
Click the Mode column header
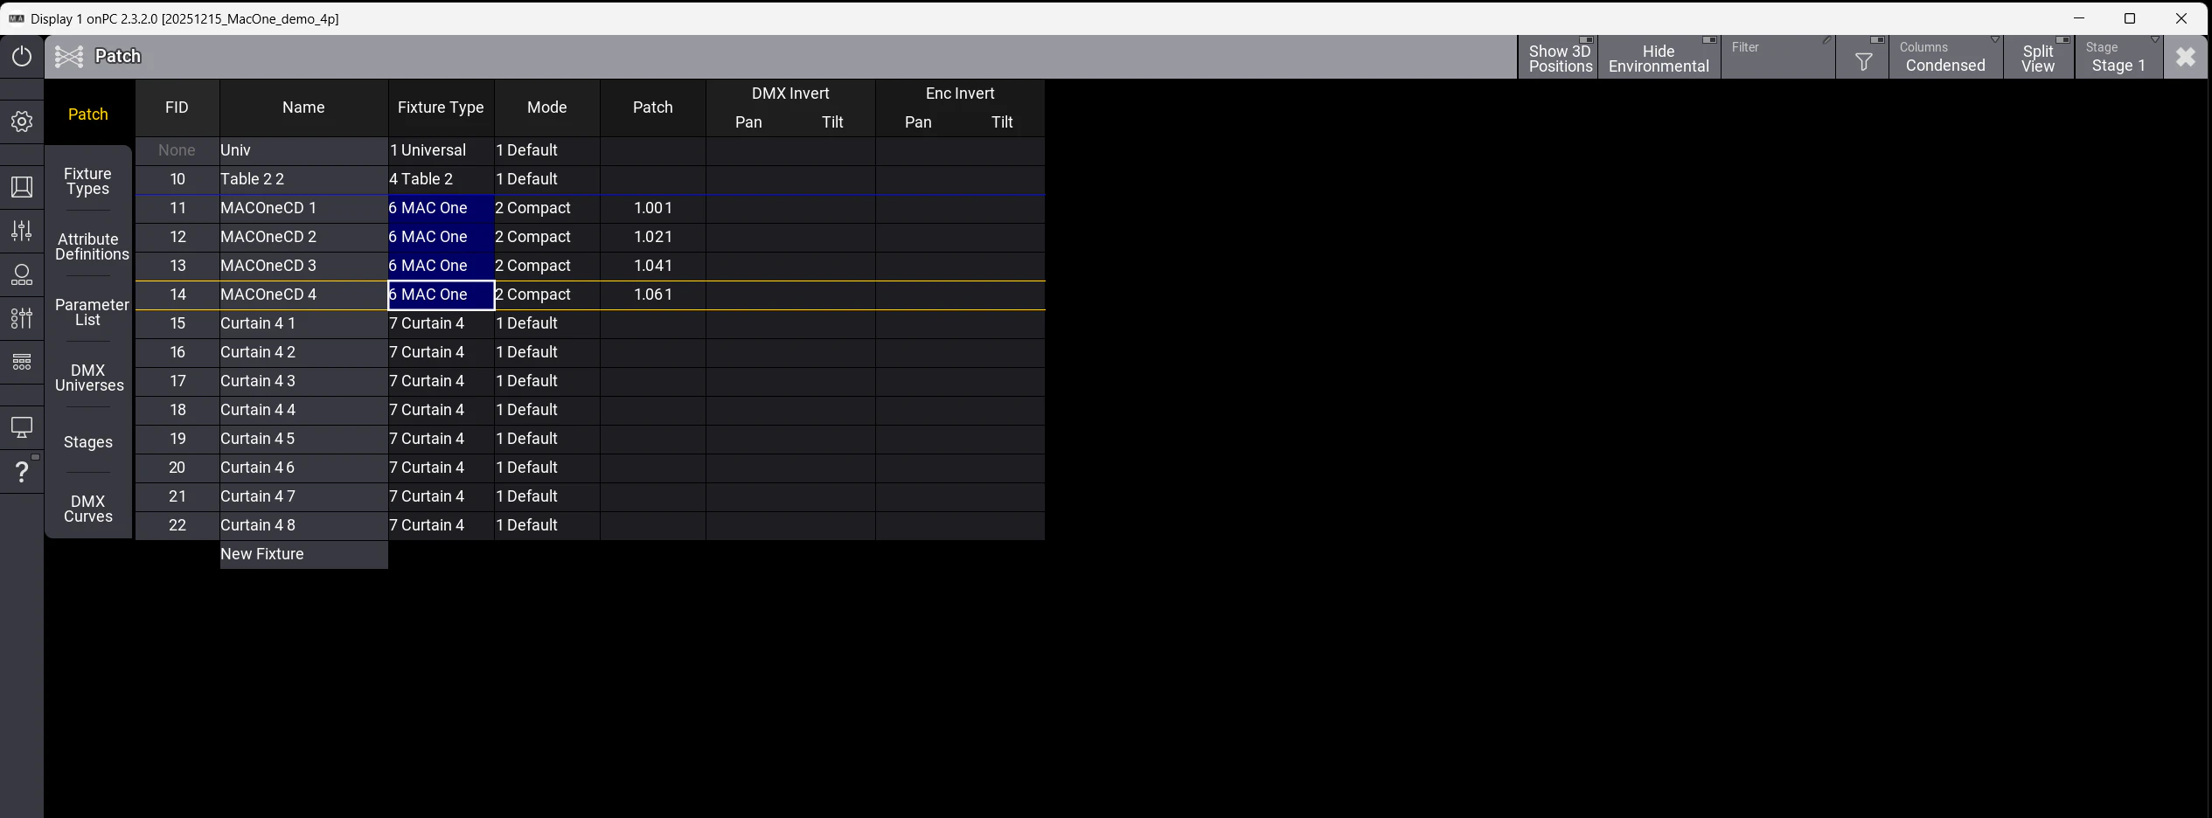coord(547,107)
